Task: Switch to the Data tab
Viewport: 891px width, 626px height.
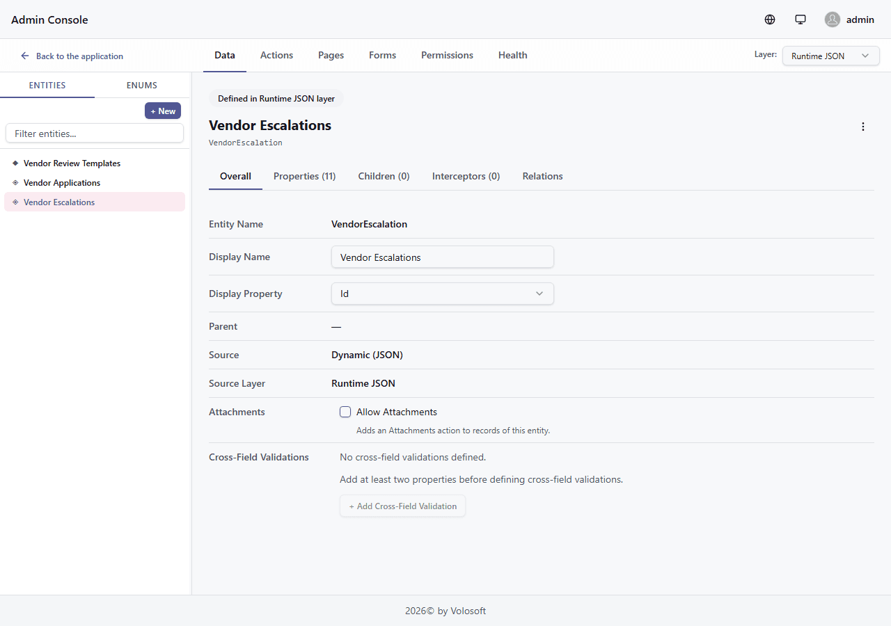Action: pyautogui.click(x=225, y=55)
